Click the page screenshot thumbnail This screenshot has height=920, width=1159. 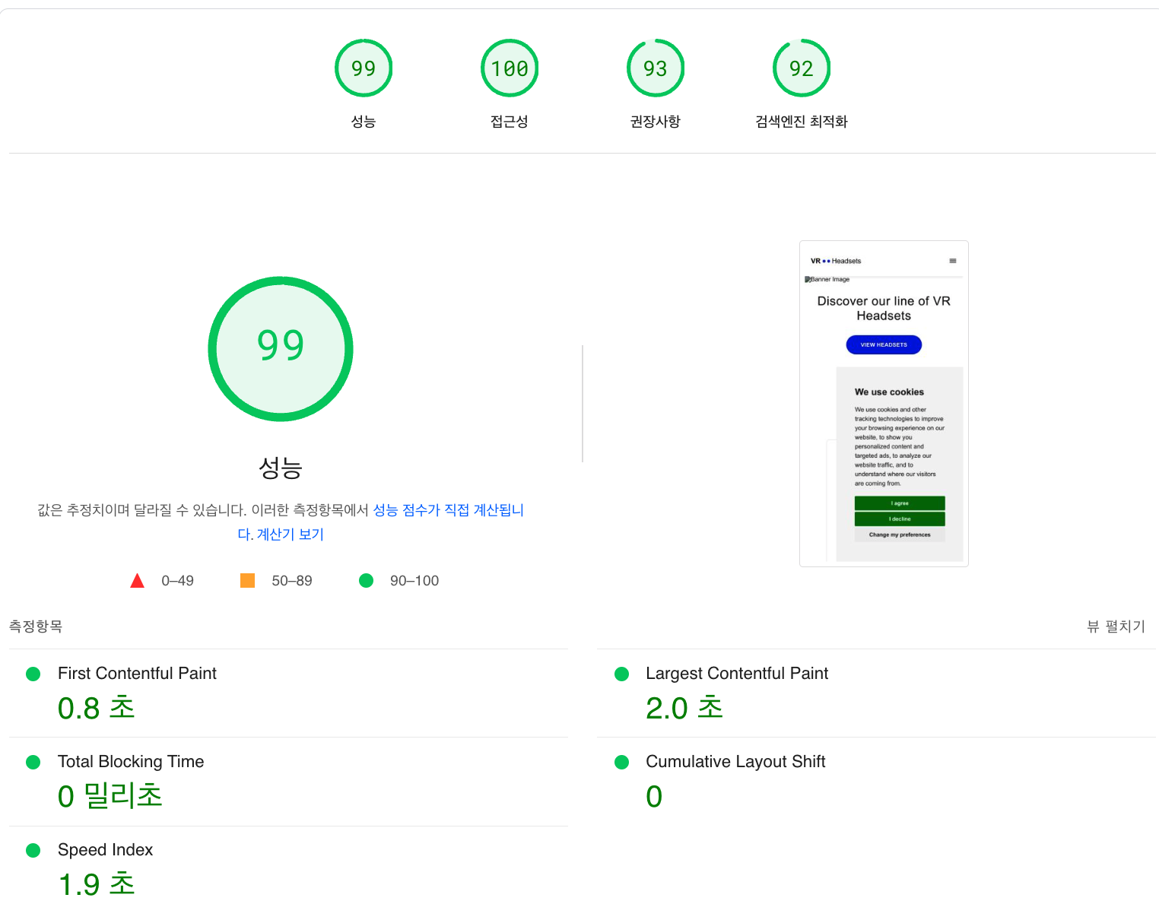[884, 404]
